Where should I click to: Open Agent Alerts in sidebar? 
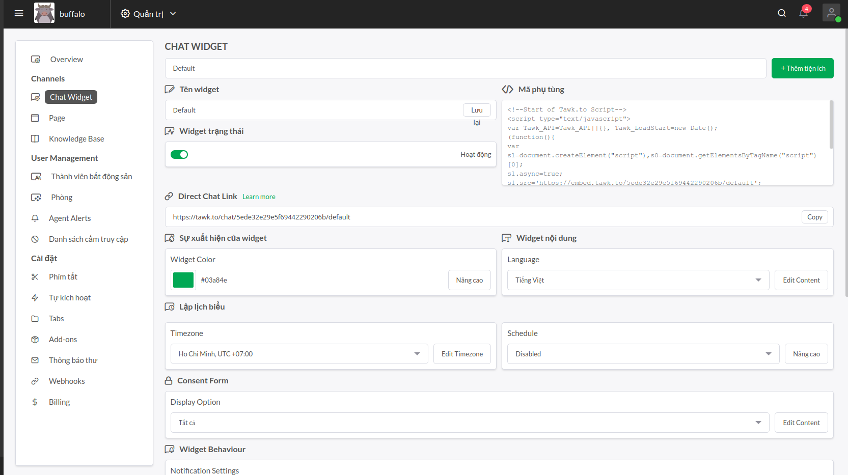point(70,218)
